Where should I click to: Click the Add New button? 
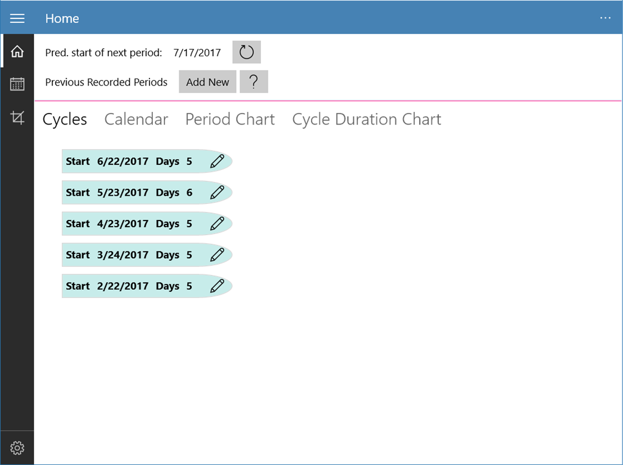click(x=207, y=82)
